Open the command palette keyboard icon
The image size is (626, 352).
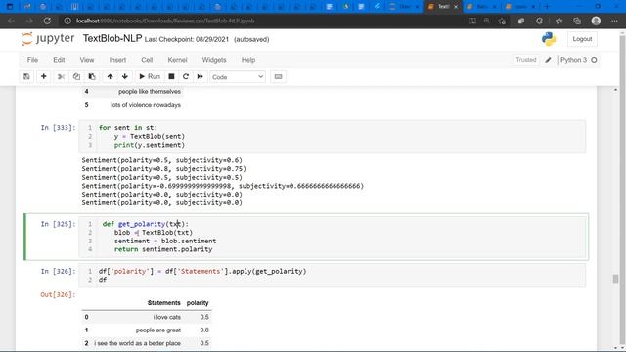(278, 76)
